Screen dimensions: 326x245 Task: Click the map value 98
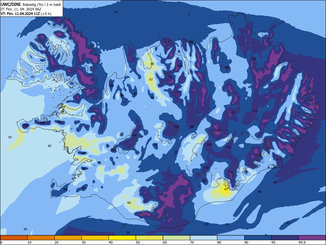point(83,153)
